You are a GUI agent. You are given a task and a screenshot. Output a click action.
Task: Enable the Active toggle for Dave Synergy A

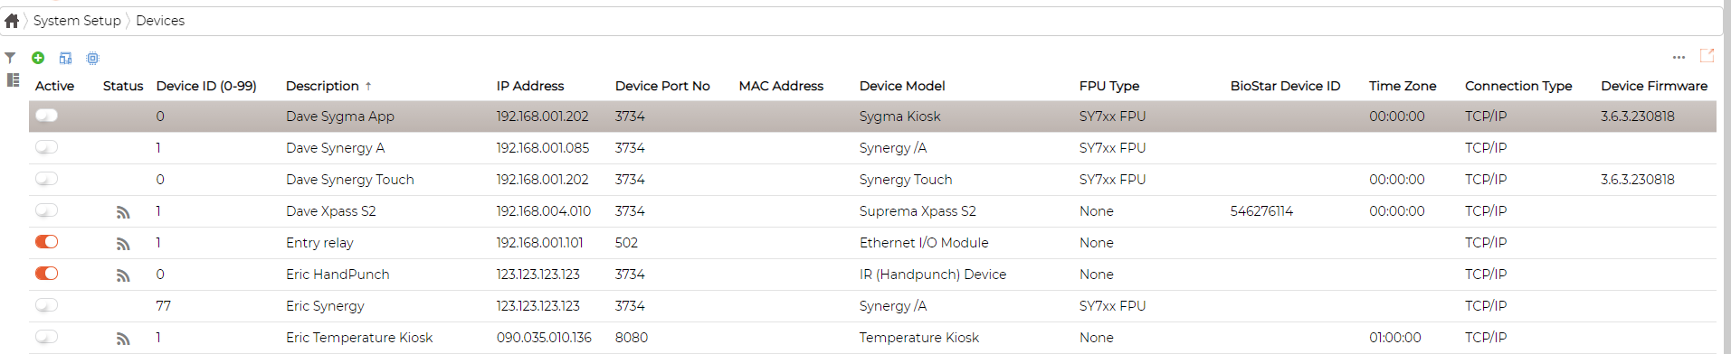[46, 147]
